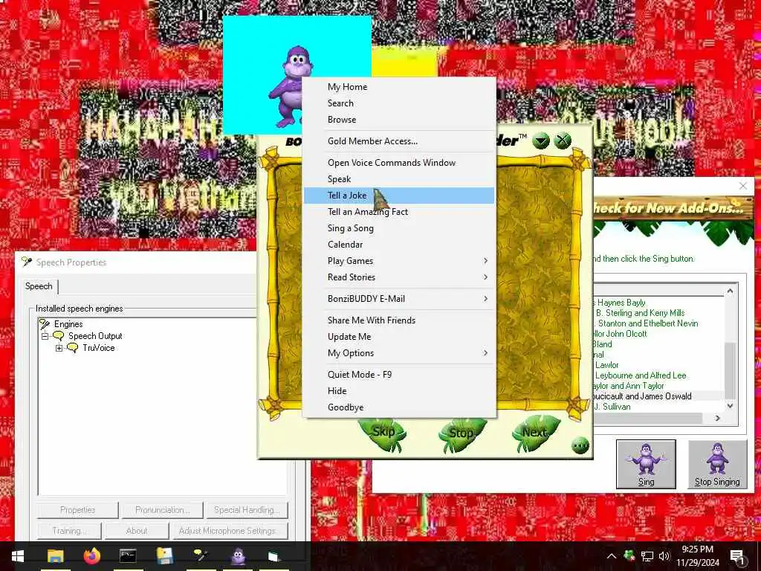Click the BonziBUDDY taskbar icon
Image resolution: width=761 pixels, height=571 pixels.
(x=238, y=556)
